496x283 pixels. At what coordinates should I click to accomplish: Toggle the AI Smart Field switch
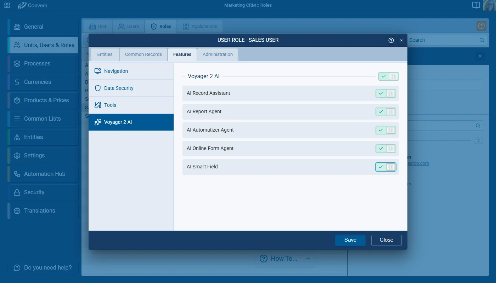386,167
